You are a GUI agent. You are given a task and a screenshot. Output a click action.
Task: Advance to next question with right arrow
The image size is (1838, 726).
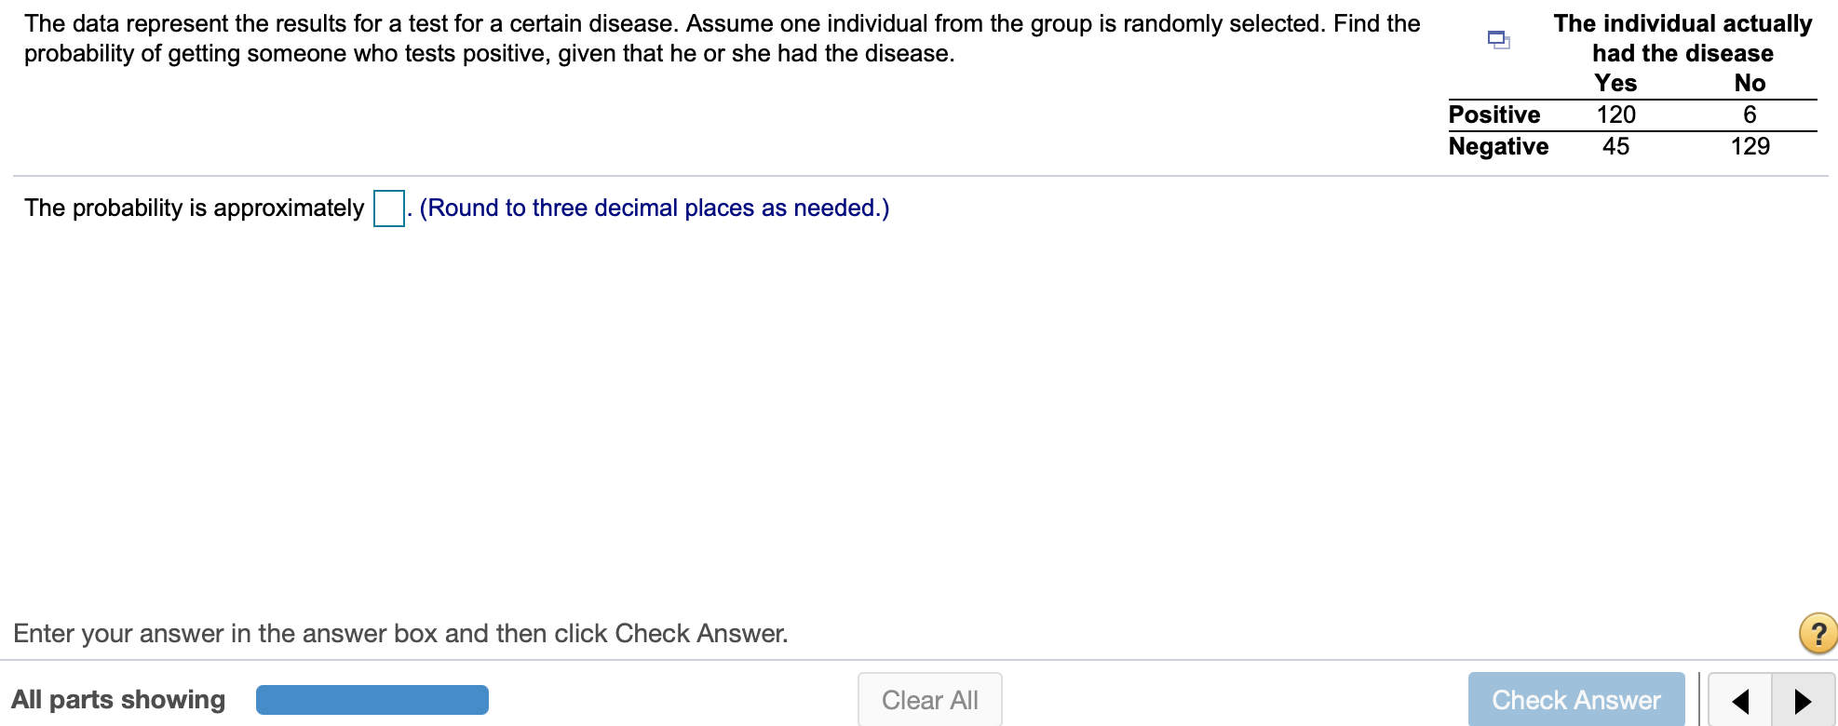point(1803,701)
